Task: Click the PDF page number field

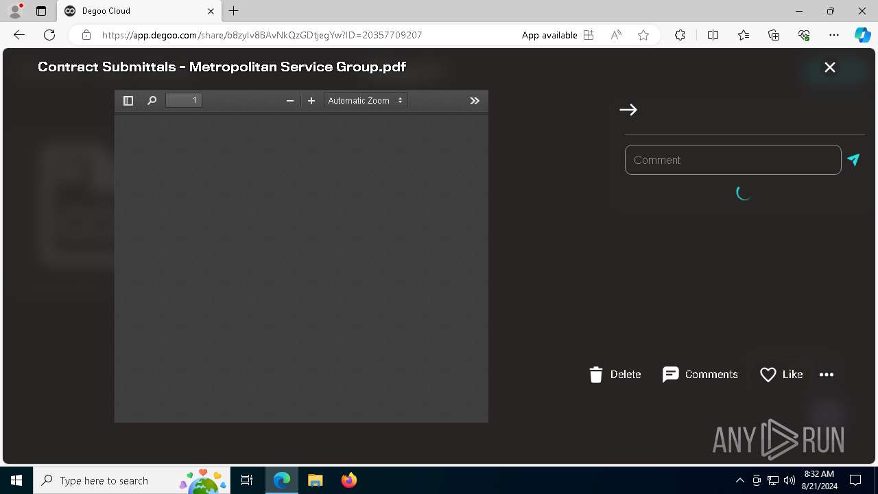Action: pos(184,101)
